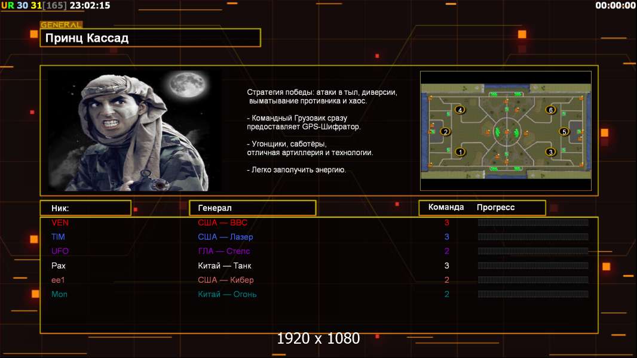The height and width of the screenshot is (358, 637).
Task: Click the general entry "США — Лазер"
Action: click(225, 237)
